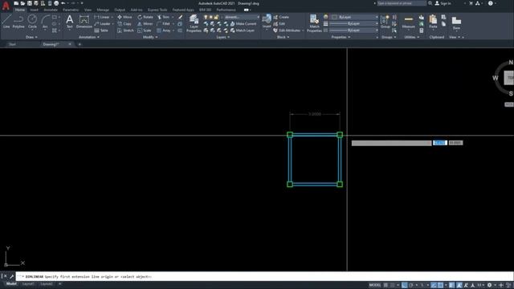Open Layer Properties manager
Viewport: 514px width, 289px height.
[x=194, y=23]
